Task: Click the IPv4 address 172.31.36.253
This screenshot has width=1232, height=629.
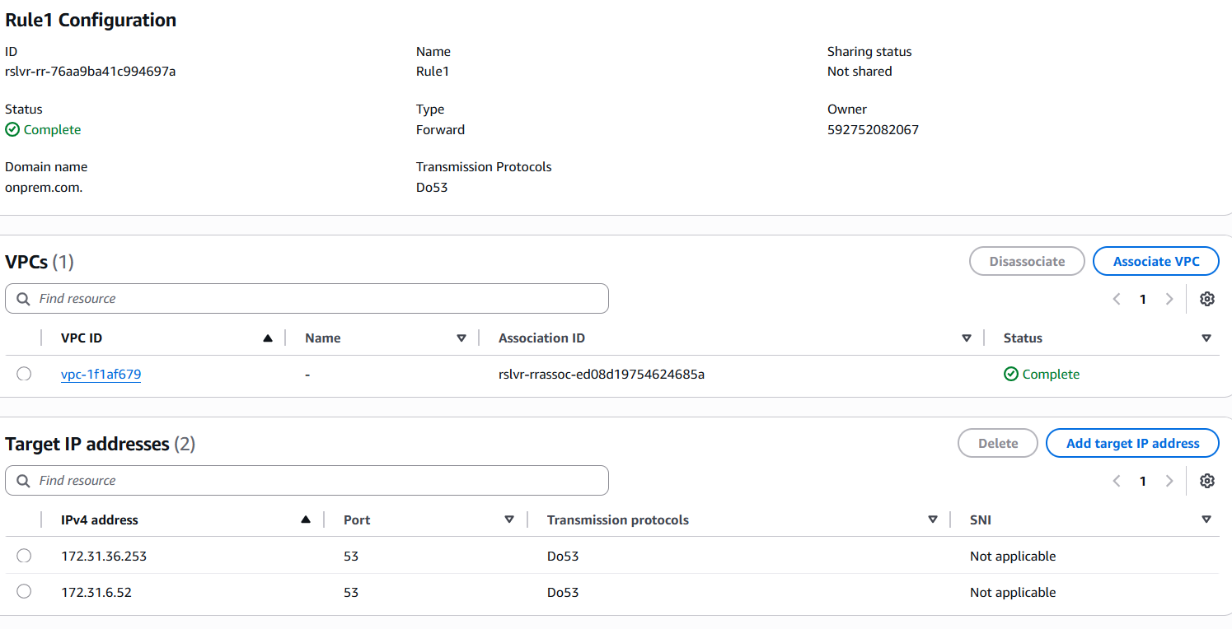Action: pos(104,556)
